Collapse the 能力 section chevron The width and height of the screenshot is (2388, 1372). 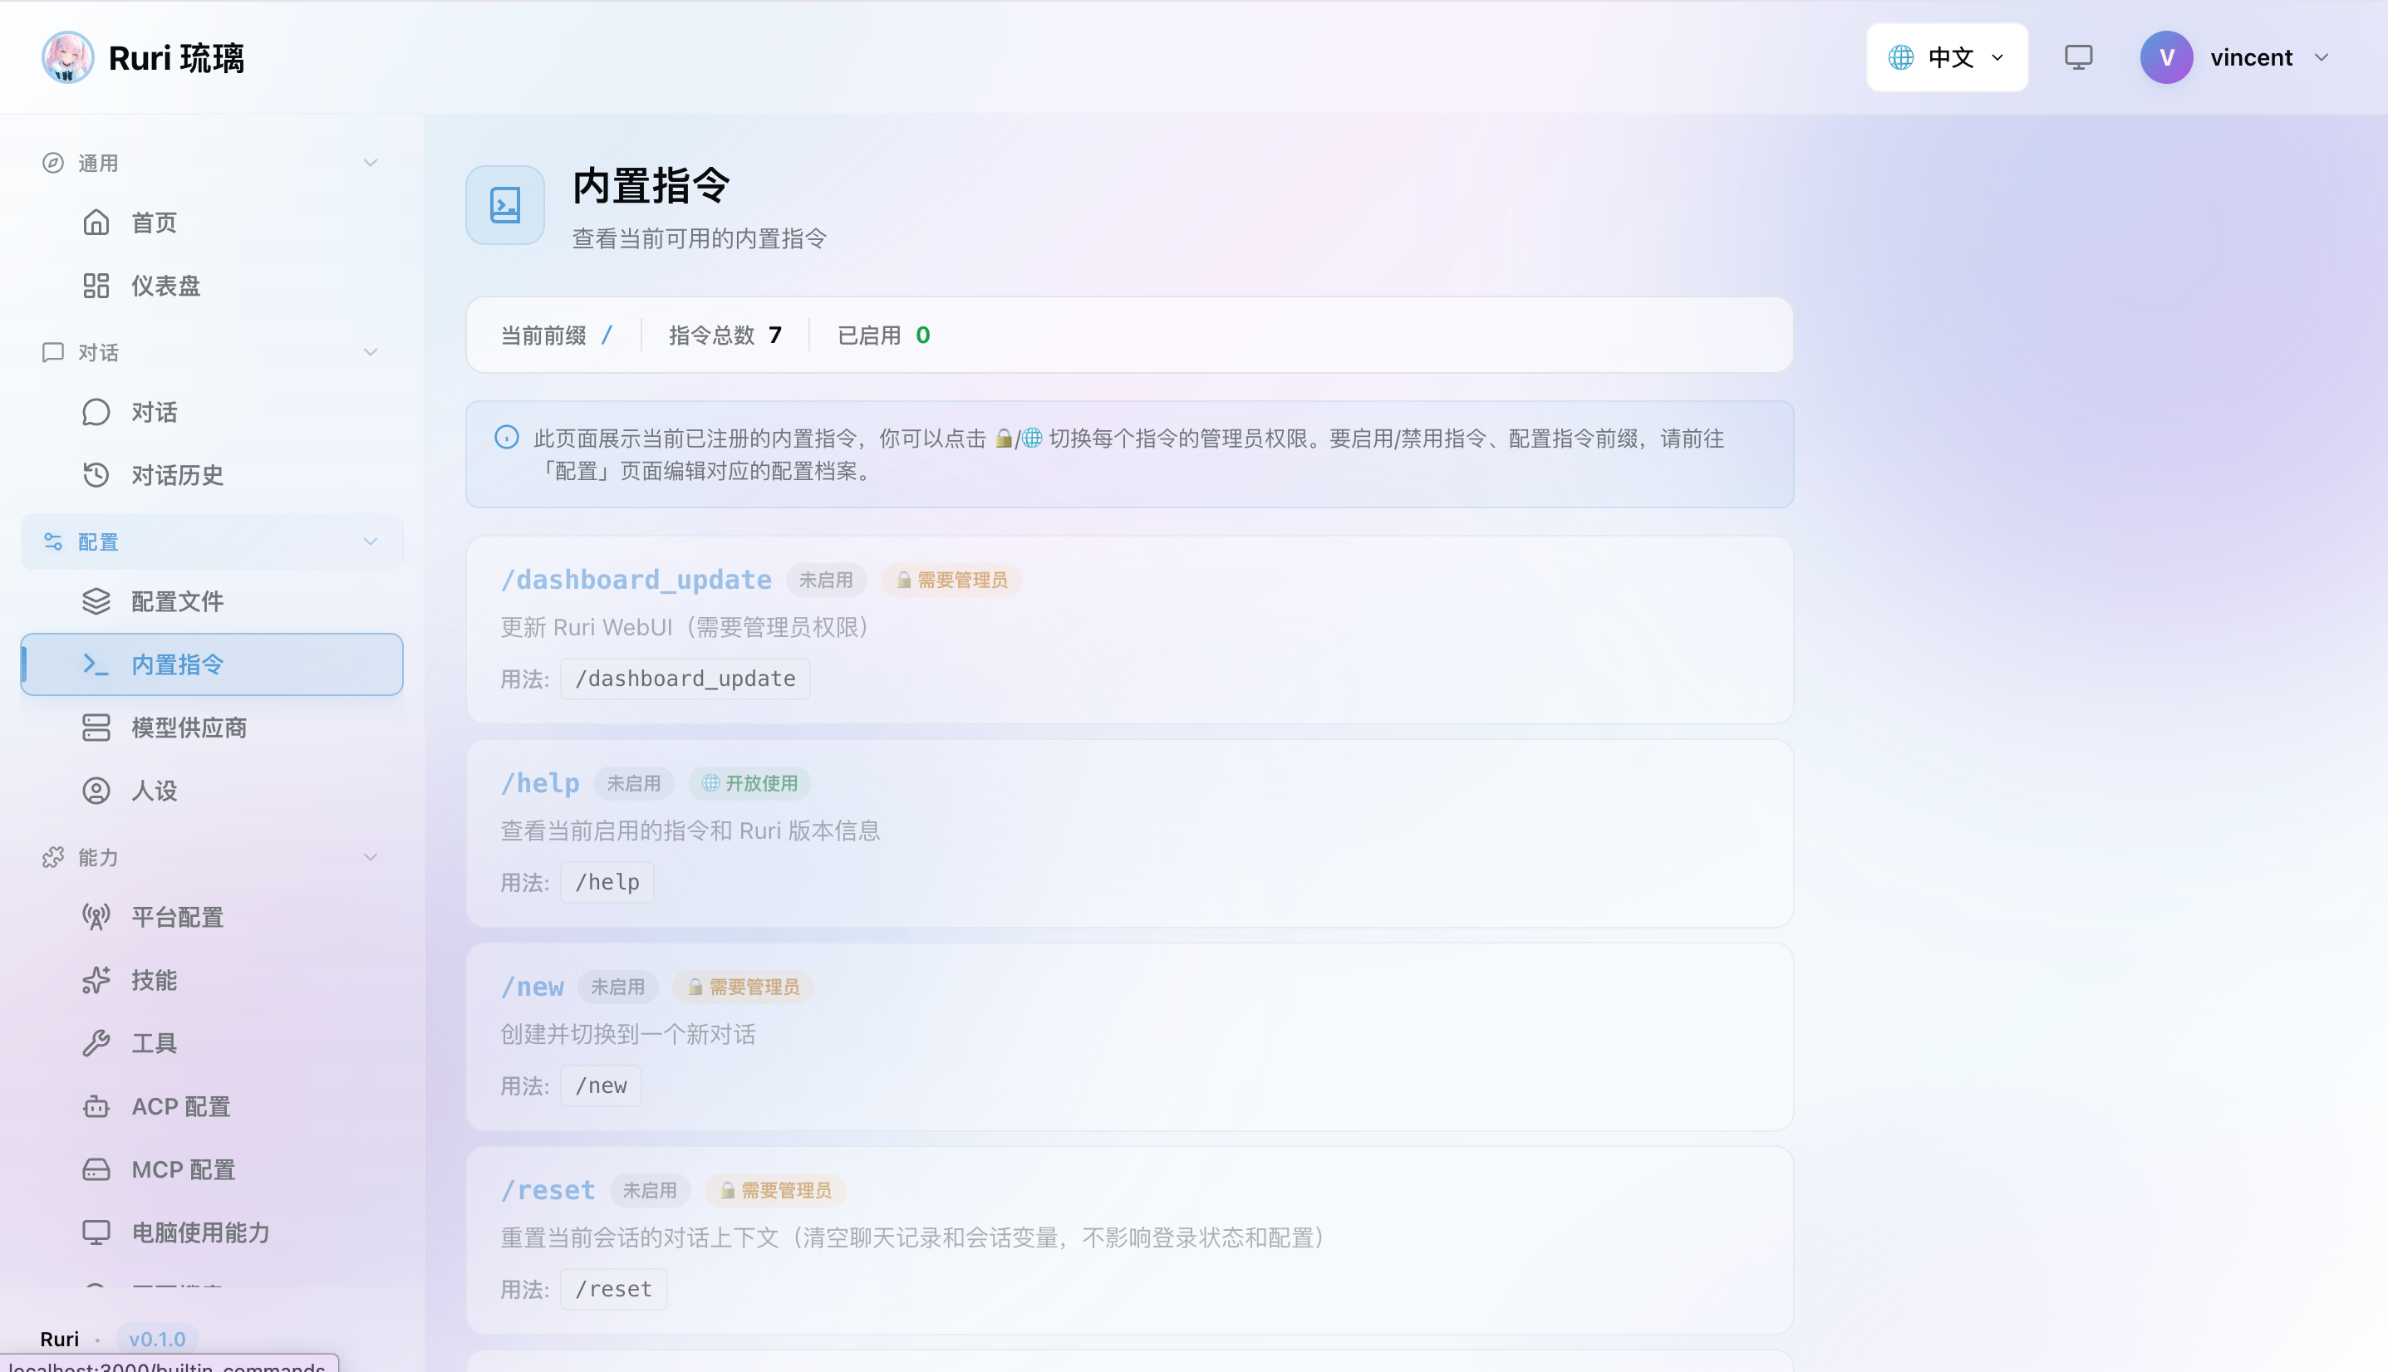coord(371,857)
